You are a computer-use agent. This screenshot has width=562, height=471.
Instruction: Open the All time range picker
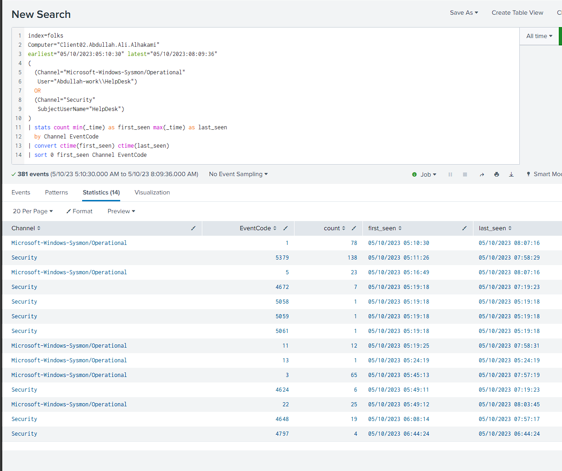[539, 36]
